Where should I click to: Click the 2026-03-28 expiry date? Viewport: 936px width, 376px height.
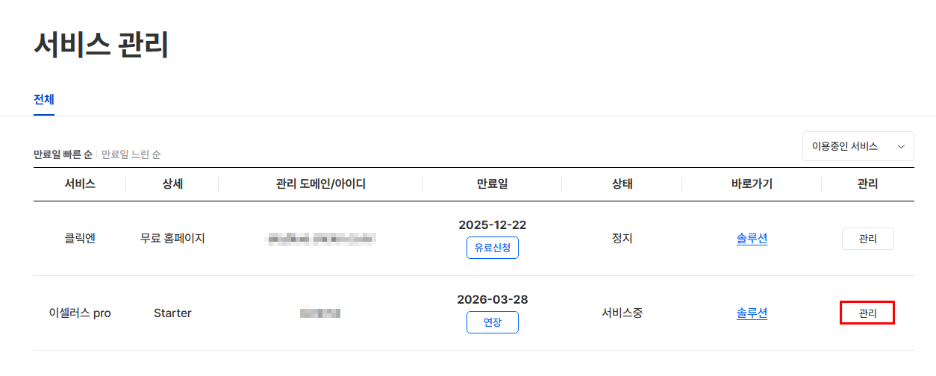click(x=492, y=300)
